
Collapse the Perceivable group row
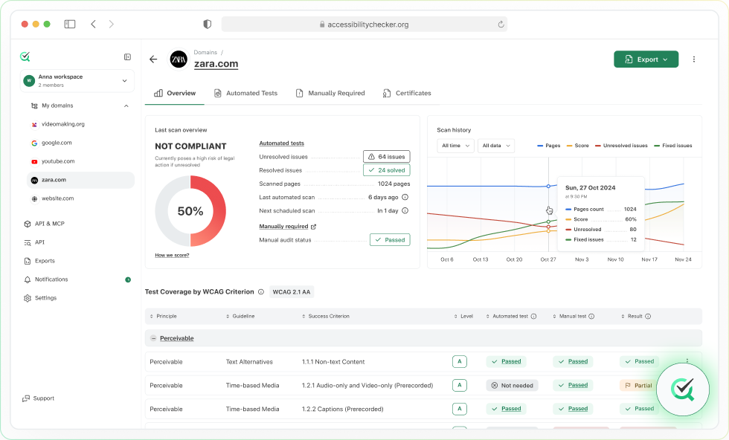point(153,338)
